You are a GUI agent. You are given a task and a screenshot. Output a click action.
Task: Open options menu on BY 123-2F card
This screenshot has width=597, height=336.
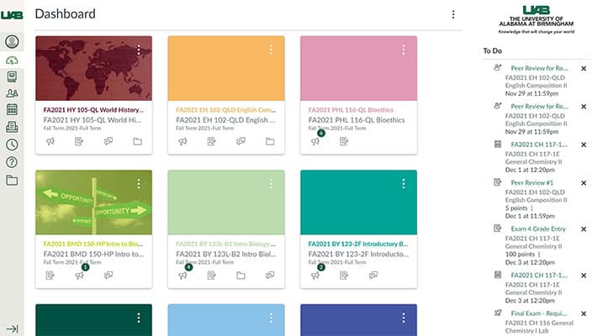tap(404, 184)
